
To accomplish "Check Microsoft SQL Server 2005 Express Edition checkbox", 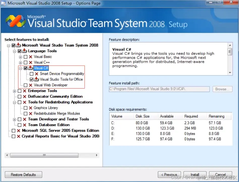I will 14,130.
